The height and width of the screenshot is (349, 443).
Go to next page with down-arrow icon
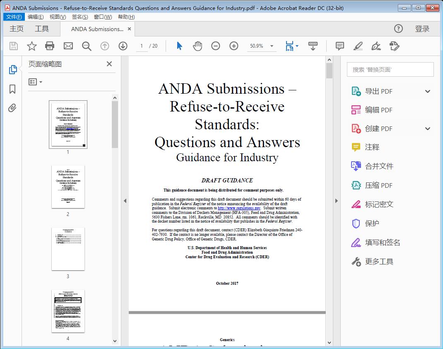(123, 46)
